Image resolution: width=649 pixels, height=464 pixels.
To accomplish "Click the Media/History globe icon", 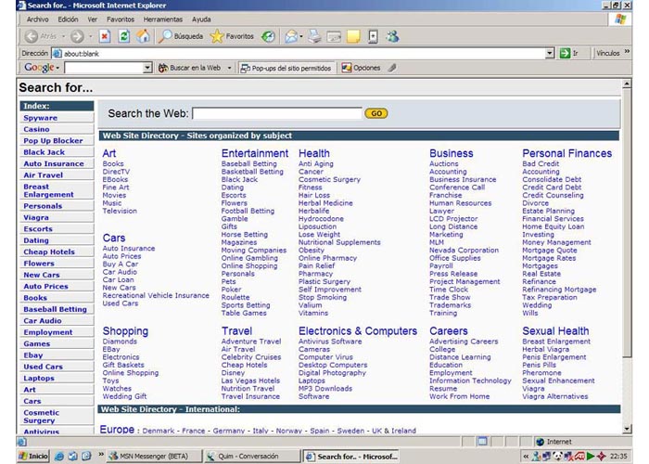I will pyautogui.click(x=268, y=36).
